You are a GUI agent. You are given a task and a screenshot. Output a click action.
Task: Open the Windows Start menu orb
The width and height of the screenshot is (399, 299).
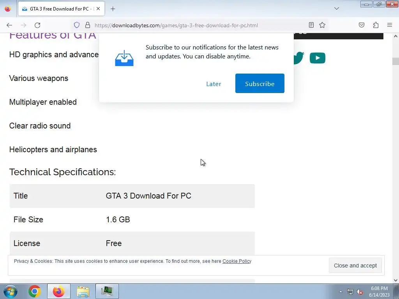coord(11,291)
